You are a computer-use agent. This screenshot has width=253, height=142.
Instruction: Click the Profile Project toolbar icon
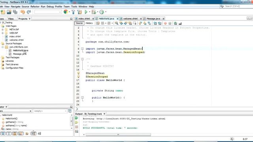tap(102, 12)
